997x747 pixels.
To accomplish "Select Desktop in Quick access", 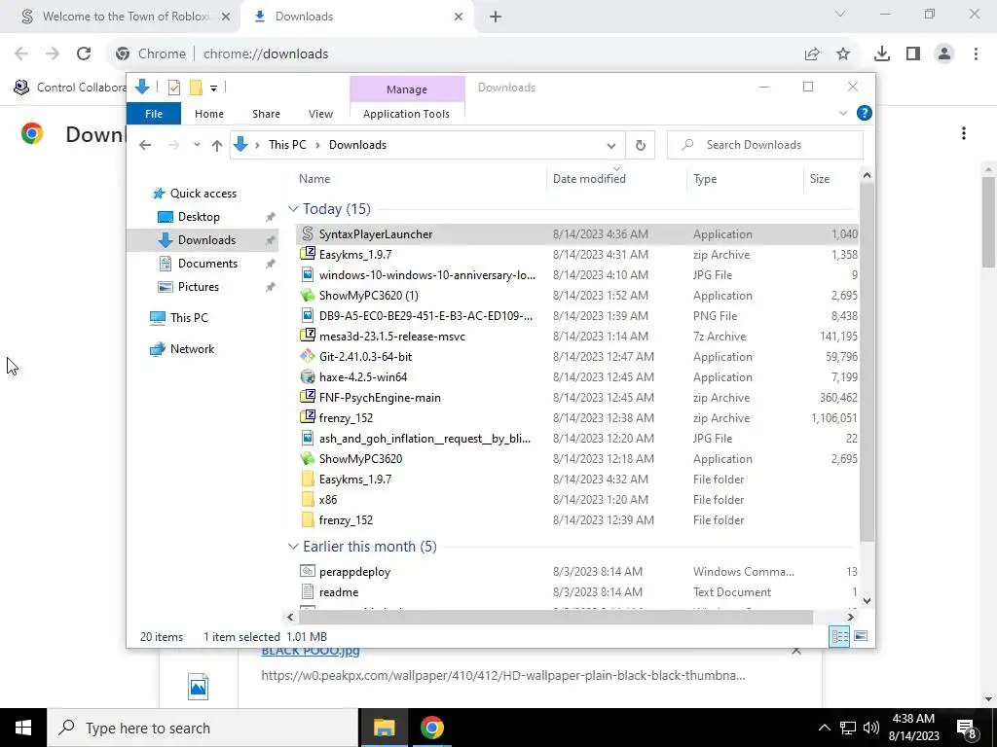I will coord(199,217).
